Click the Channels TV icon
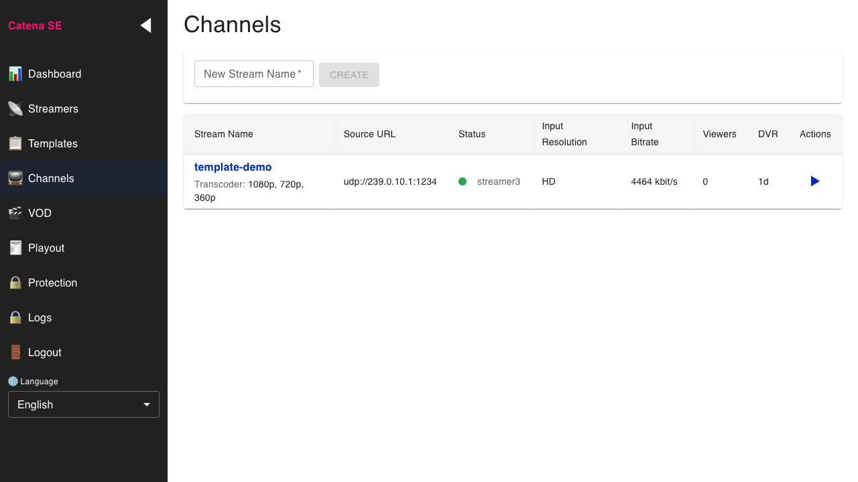 click(15, 178)
